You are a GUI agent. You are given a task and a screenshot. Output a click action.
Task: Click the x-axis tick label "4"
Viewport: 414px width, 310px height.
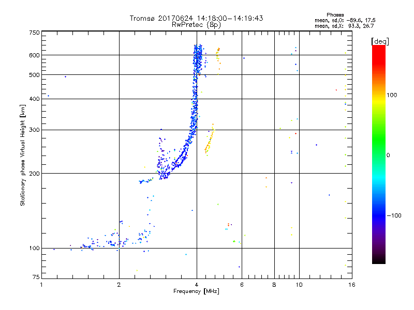pos(197,285)
